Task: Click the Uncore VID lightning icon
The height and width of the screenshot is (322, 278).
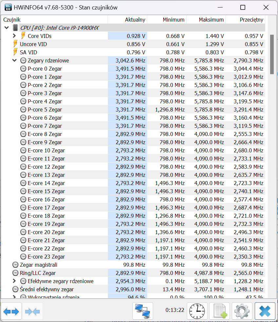Action: tap(15, 44)
